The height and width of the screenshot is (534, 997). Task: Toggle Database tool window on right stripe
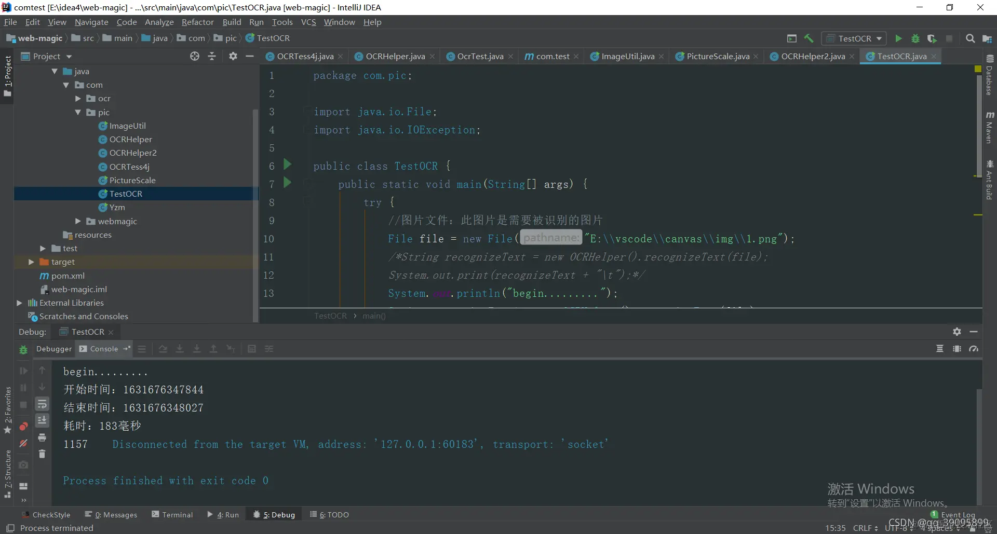pyautogui.click(x=990, y=75)
